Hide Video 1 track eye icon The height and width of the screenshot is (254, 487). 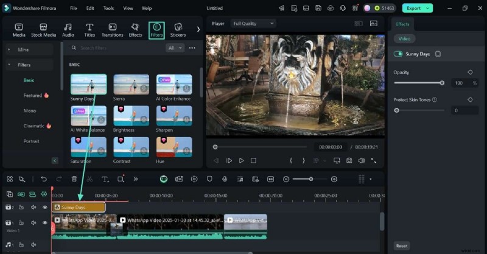coord(44,222)
